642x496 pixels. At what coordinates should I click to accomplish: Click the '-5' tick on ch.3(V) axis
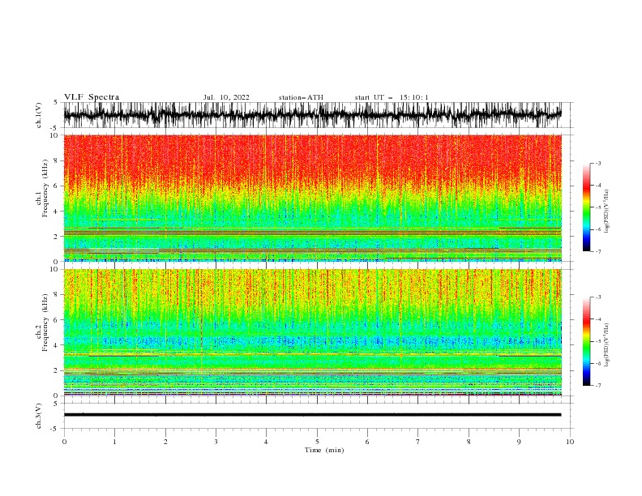click(x=55, y=429)
